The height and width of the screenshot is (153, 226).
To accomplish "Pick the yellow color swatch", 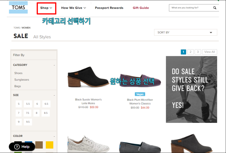I will 49,145.
